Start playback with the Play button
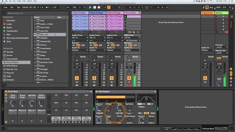 click(90, 7)
